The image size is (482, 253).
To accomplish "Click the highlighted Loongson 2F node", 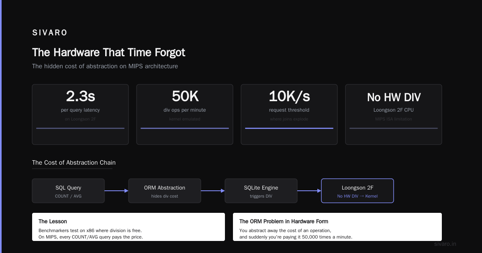I will click(x=357, y=191).
